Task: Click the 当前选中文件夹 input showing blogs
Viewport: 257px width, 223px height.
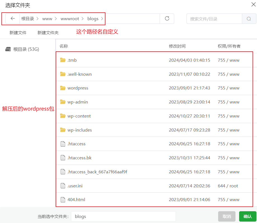Action: click(123, 217)
